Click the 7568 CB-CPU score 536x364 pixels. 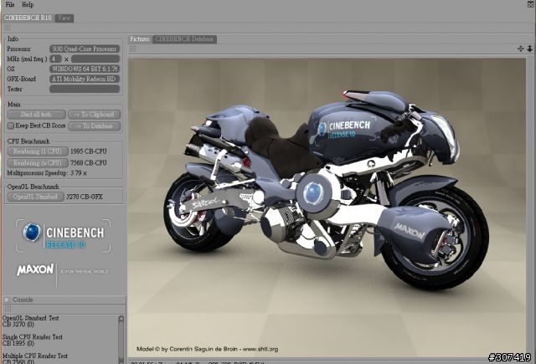(89, 163)
